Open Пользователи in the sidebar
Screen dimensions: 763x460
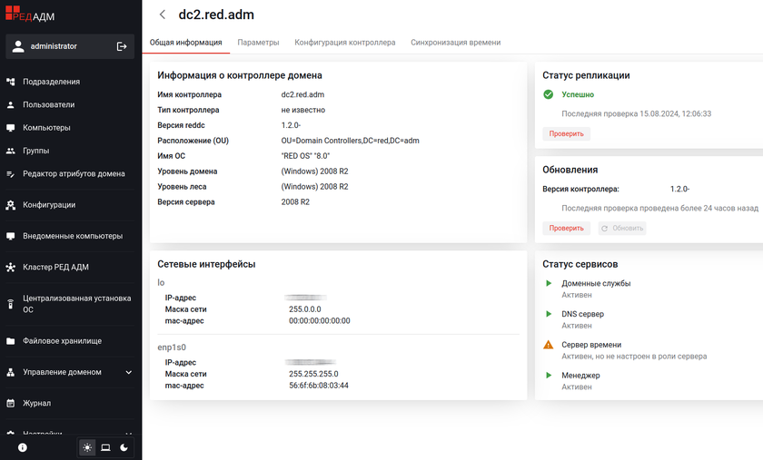[x=49, y=104]
